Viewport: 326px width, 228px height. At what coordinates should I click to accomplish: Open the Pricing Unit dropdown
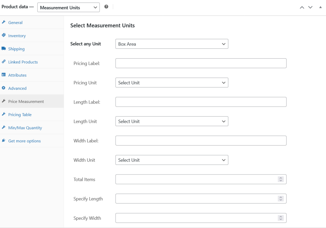172,83
